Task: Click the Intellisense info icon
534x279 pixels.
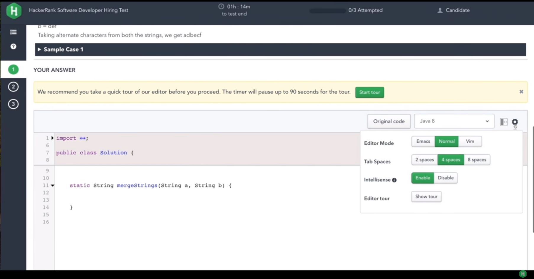Action: pyautogui.click(x=394, y=180)
